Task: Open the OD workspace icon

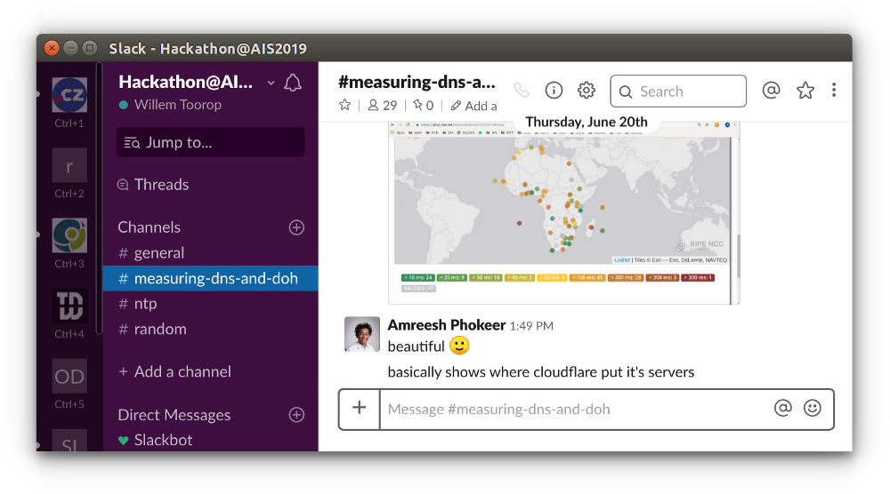Action: click(69, 376)
